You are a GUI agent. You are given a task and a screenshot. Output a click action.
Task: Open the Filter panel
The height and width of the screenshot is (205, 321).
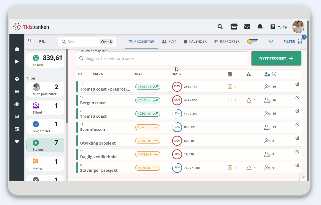click(x=293, y=42)
